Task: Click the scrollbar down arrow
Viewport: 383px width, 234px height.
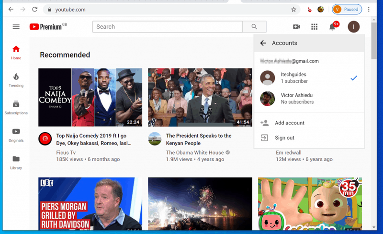Action: click(374, 227)
